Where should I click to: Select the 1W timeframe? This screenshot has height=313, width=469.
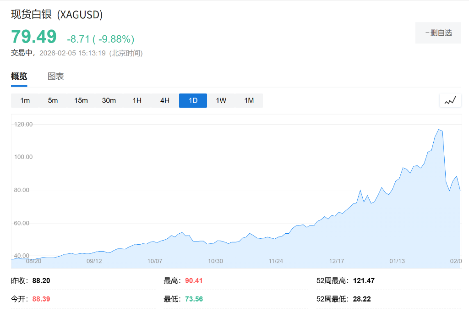[221, 100]
